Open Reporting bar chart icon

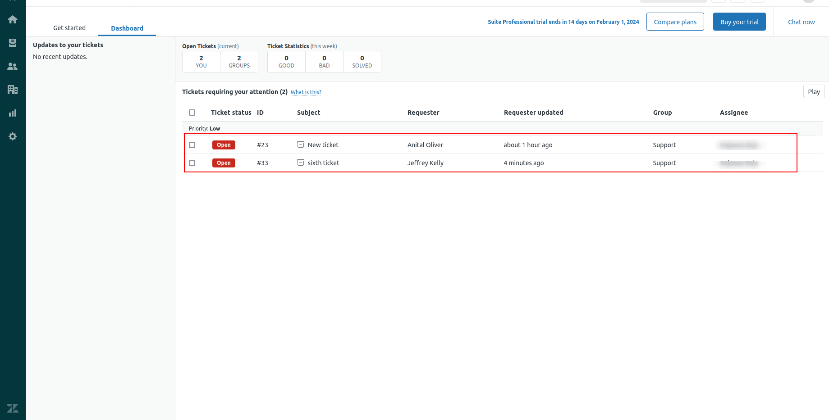pyautogui.click(x=13, y=113)
